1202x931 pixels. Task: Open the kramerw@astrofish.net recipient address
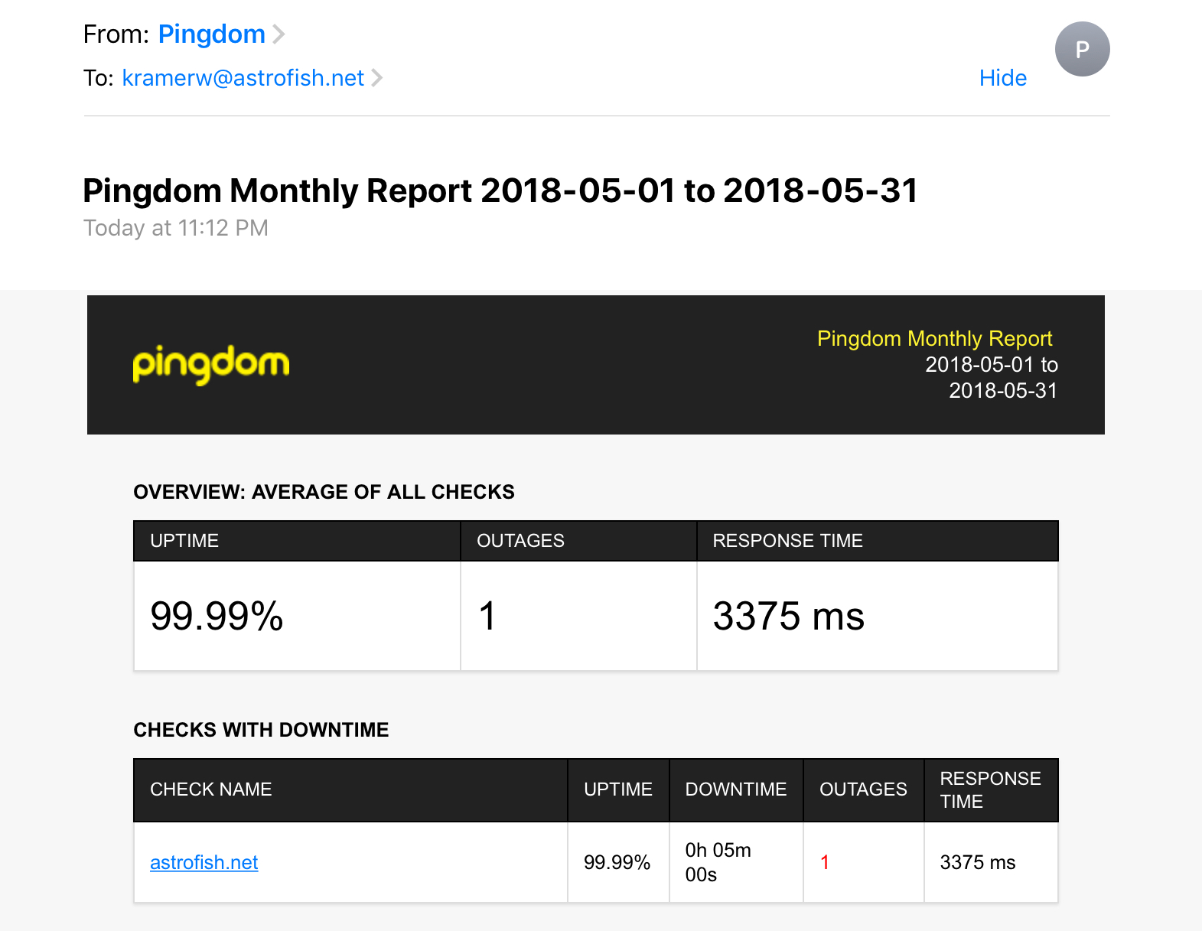point(243,78)
